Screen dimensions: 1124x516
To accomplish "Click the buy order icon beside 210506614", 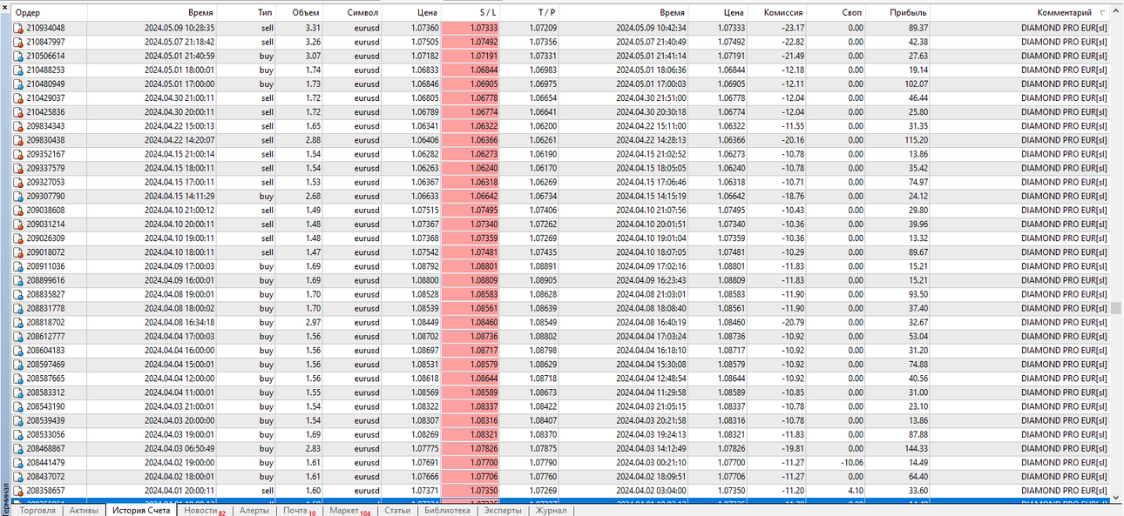I will tap(18, 57).
